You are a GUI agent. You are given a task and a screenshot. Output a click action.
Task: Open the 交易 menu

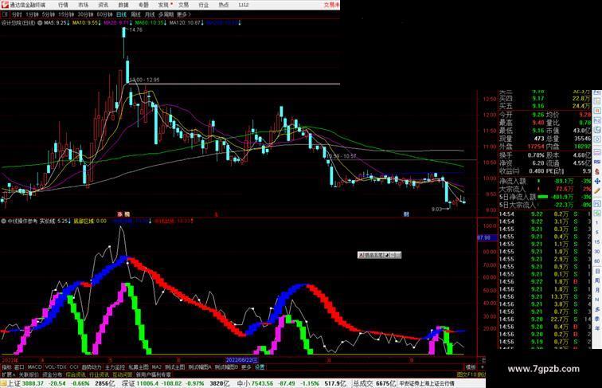coord(183,5)
